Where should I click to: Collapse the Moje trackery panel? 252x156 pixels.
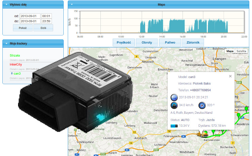(6, 43)
